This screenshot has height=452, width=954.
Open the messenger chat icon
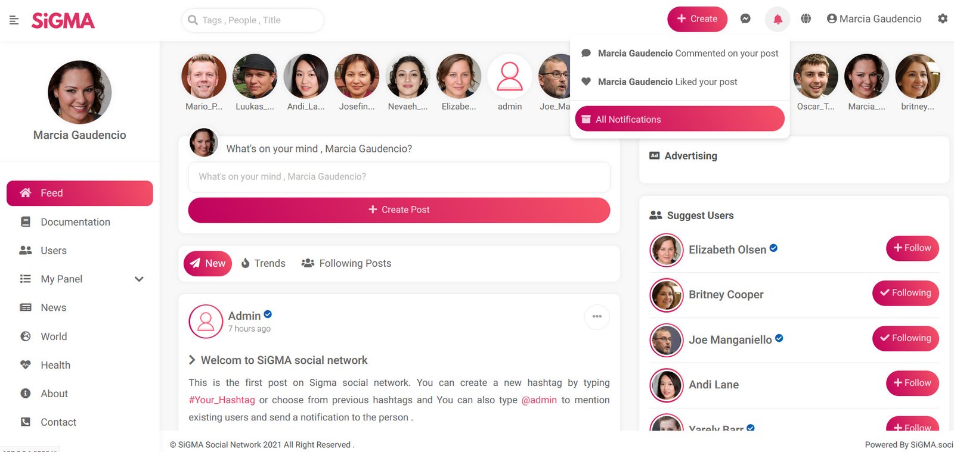pyautogui.click(x=745, y=19)
